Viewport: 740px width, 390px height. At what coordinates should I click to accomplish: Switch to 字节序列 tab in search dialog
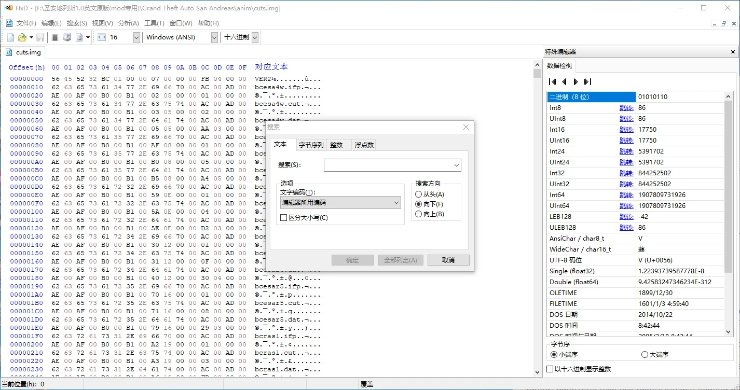(x=311, y=145)
